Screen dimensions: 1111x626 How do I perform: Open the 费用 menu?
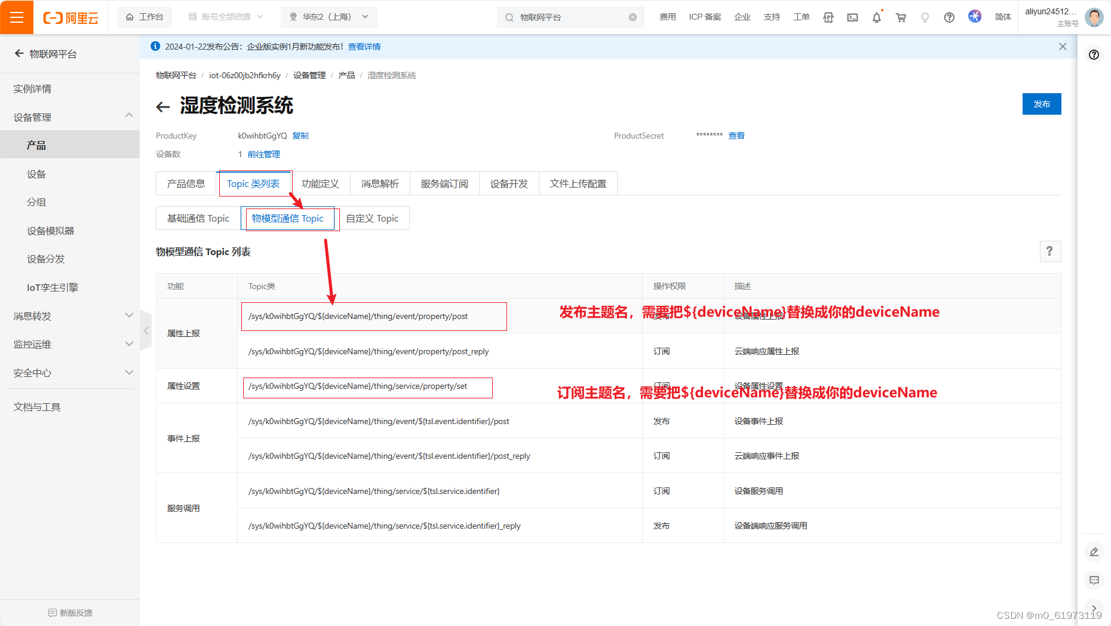668,17
